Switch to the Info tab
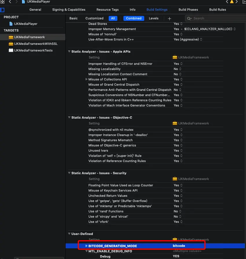Image resolution: width=246 pixels, height=259 pixels. pos(132,10)
